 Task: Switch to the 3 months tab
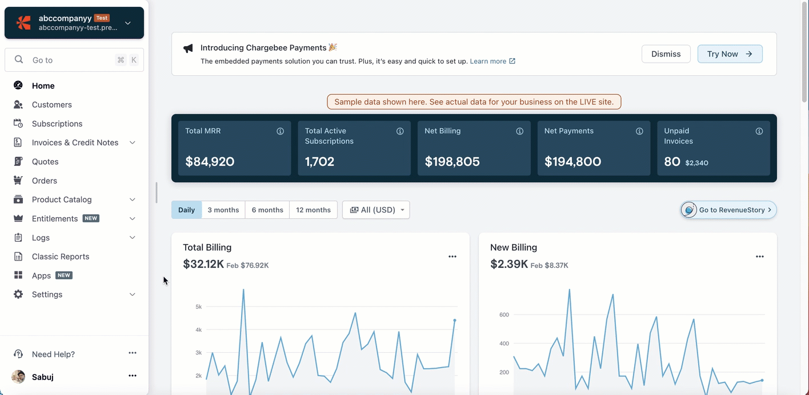pyautogui.click(x=223, y=210)
